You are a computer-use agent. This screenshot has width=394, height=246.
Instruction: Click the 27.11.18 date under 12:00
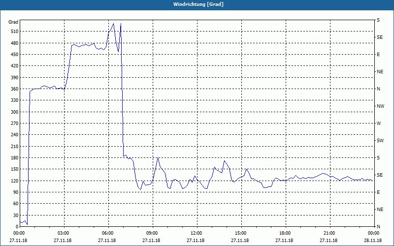(x=195, y=241)
